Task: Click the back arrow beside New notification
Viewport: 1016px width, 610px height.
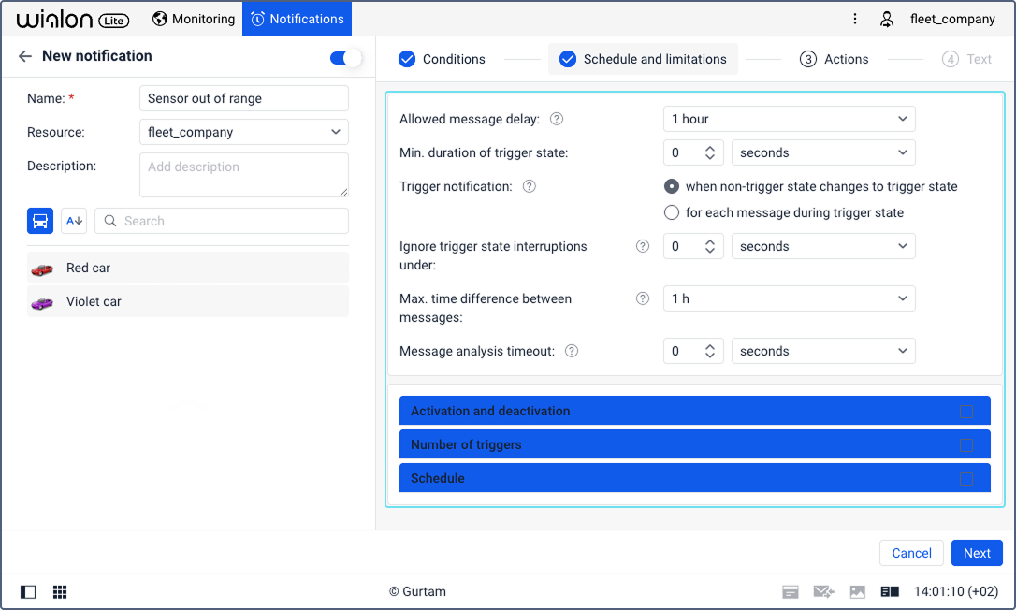Action: 25,56
